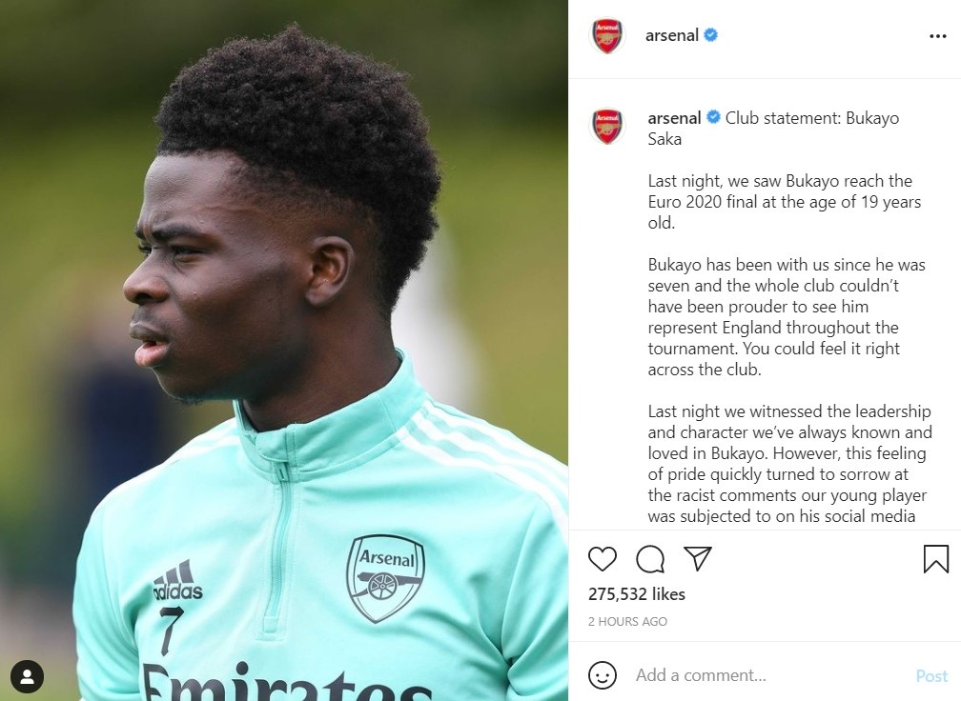961x701 pixels.
Task: Click the tagged people icon on photo
Action: click(27, 676)
